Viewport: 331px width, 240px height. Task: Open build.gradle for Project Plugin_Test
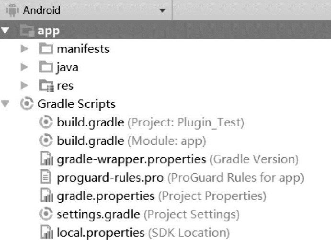[x=91, y=123]
